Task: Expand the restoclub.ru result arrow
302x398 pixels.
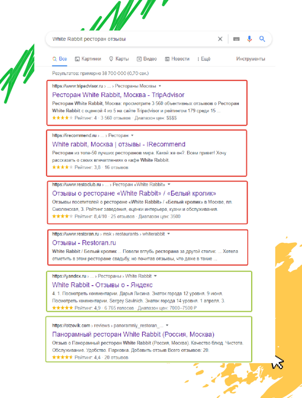Action: [169, 185]
